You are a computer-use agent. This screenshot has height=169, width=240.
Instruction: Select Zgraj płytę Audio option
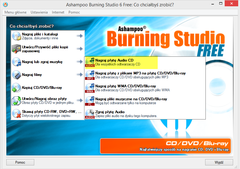pyautogui.click(x=145, y=114)
